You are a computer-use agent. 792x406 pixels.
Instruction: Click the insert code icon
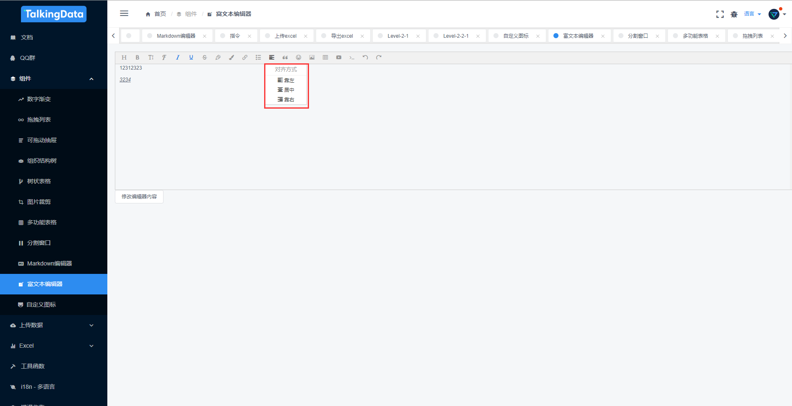tap(352, 57)
